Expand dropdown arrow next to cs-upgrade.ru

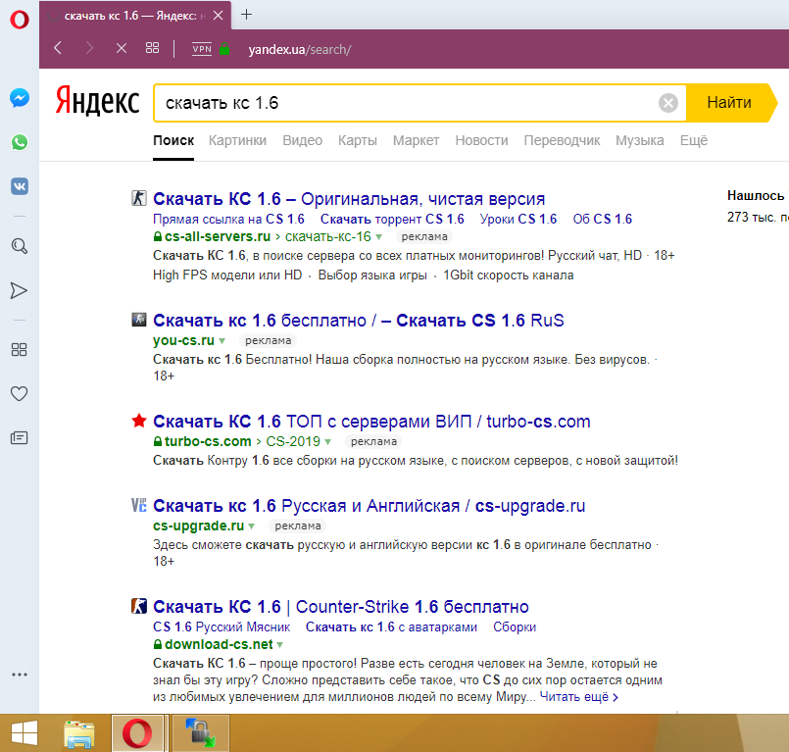click(252, 526)
